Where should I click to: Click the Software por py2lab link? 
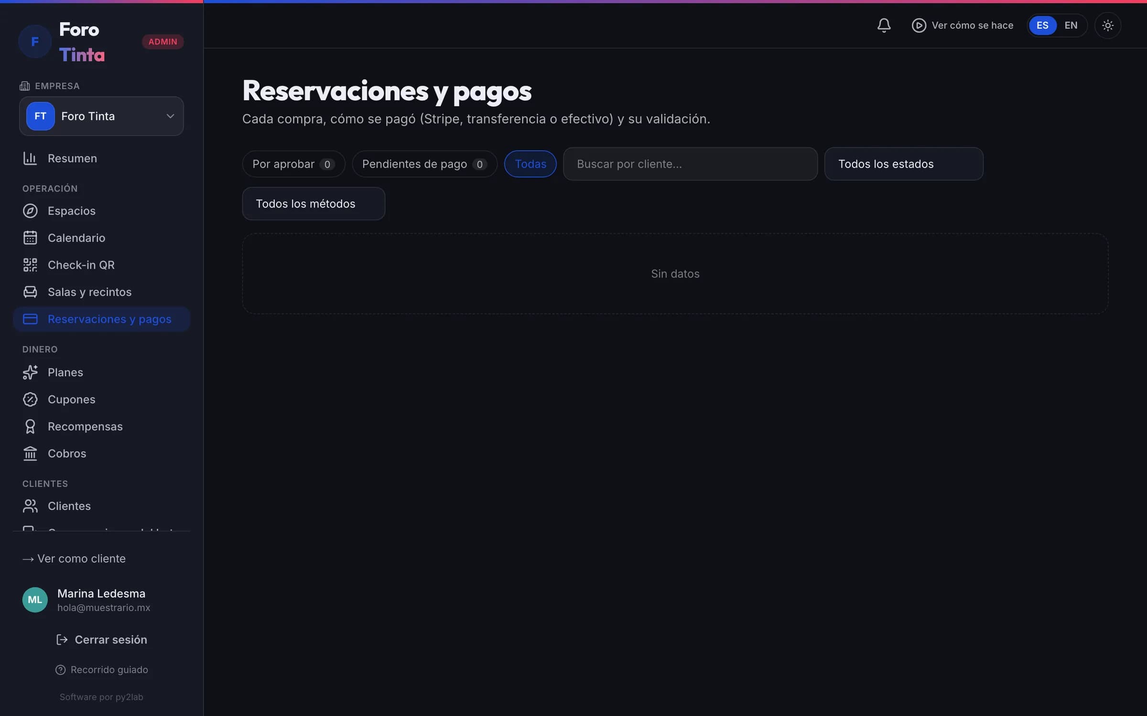101,697
